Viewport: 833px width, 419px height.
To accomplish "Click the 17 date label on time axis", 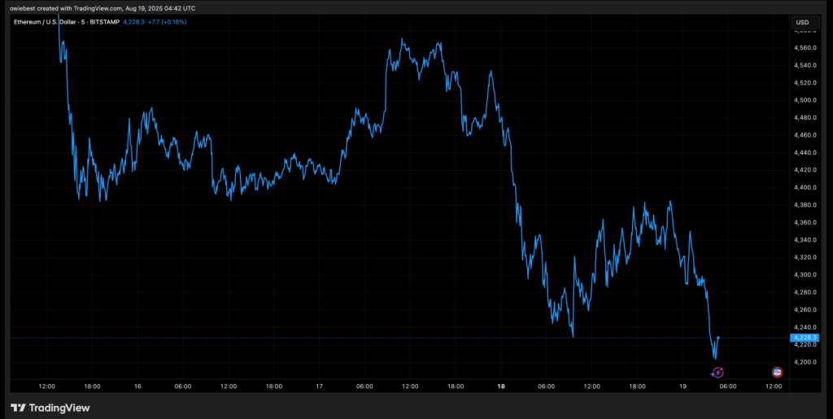I will point(320,386).
